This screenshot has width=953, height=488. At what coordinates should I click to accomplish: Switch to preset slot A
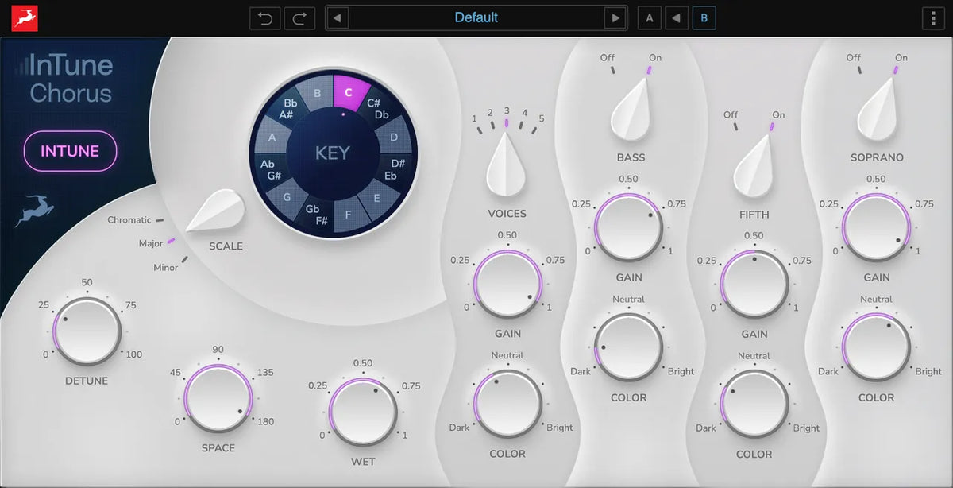[649, 17]
